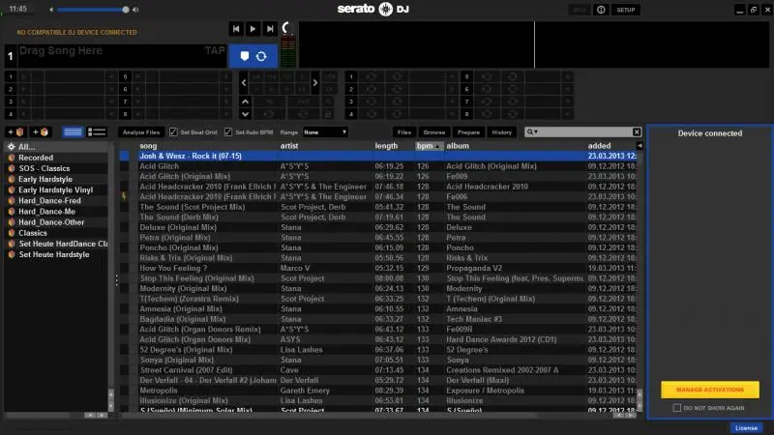Screen dimensions: 774x435
Task: Open the History panel tab
Action: click(x=501, y=131)
